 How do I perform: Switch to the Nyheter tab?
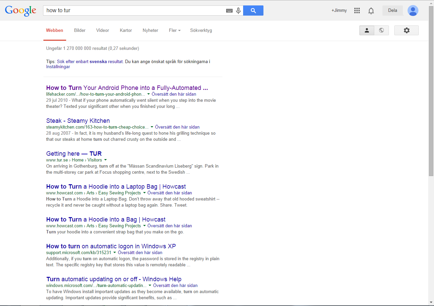151,30
